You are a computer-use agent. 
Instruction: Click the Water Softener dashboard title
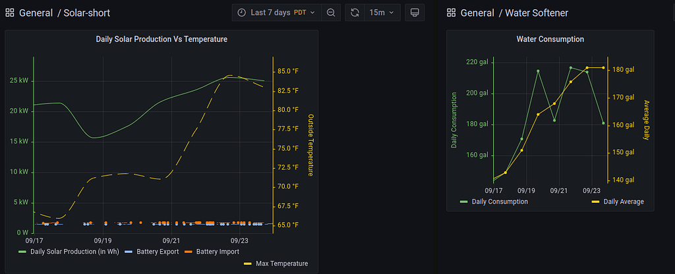pos(537,13)
